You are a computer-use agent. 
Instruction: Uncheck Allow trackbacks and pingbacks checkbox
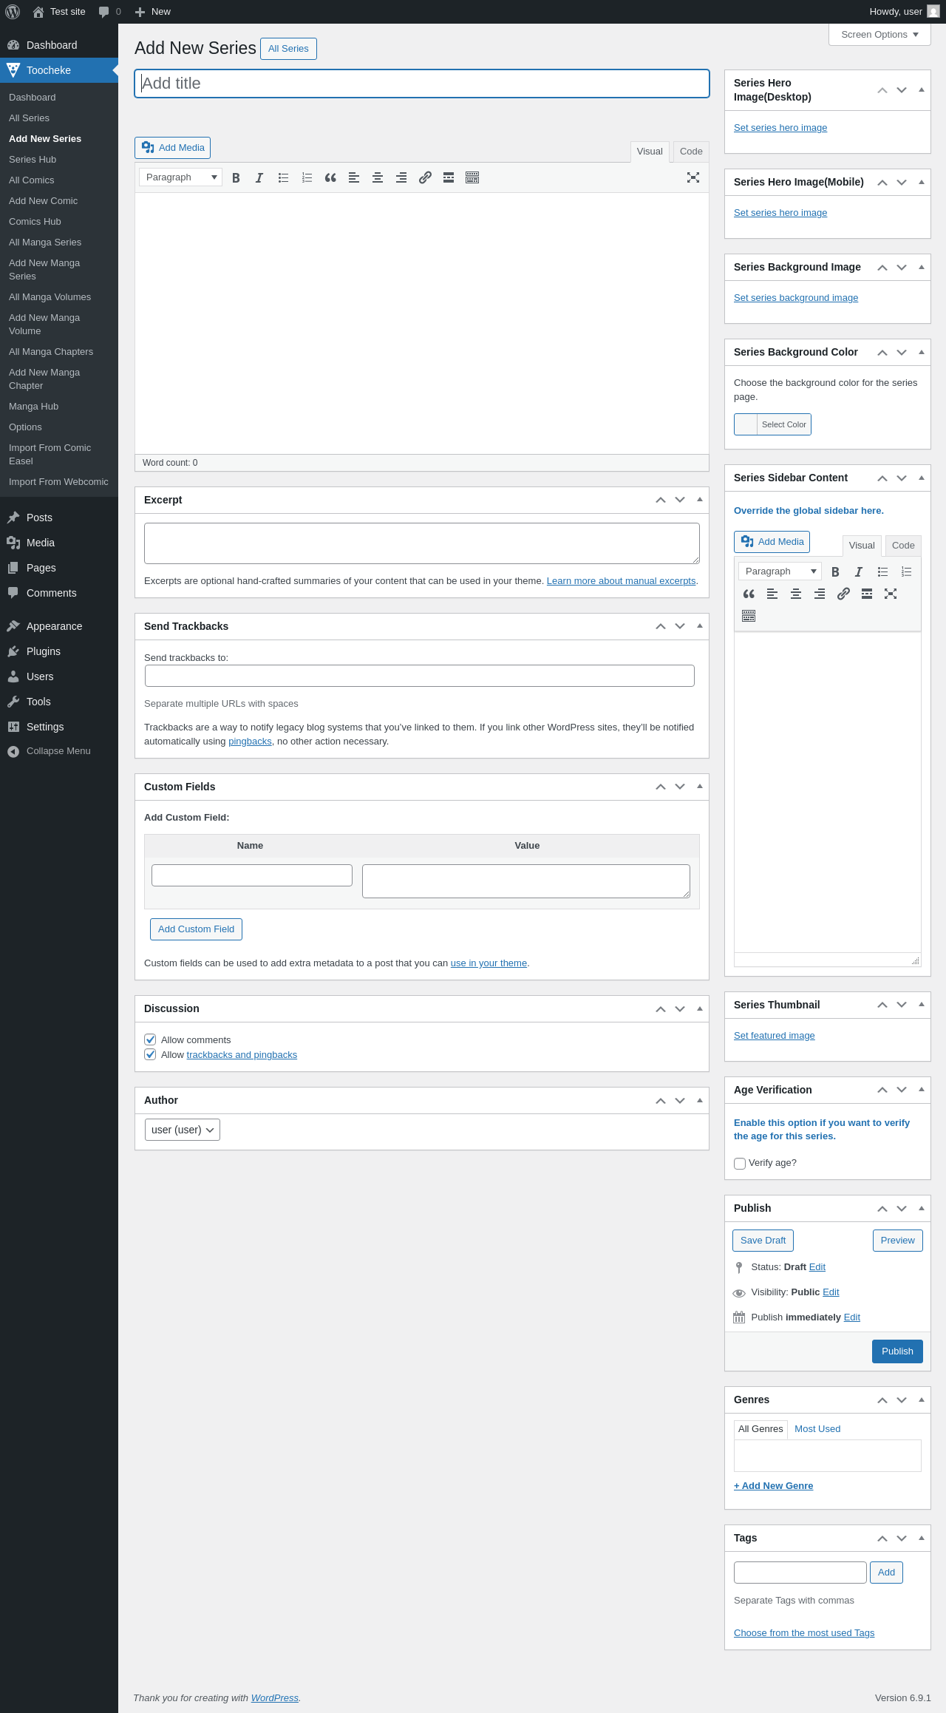click(x=151, y=1054)
